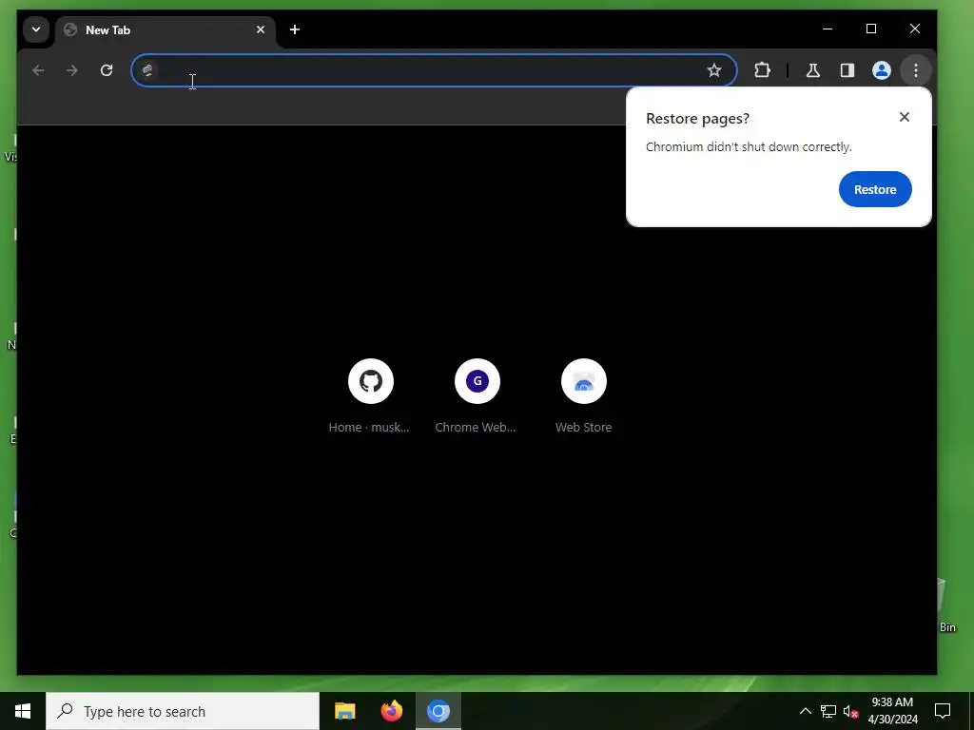
Task: Click the 'Chrome Web...' shortcut label
Action: (476, 427)
